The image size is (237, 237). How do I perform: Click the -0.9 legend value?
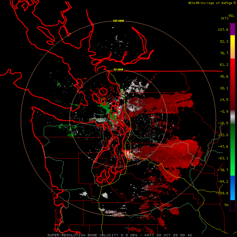224,112
